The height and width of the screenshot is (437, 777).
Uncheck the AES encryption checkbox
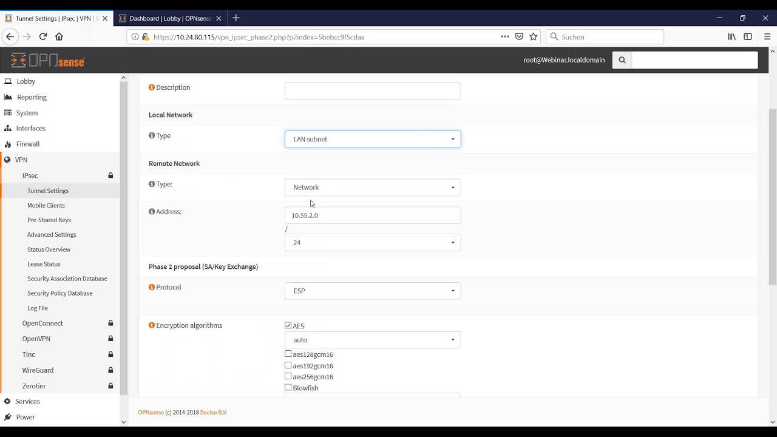click(288, 326)
